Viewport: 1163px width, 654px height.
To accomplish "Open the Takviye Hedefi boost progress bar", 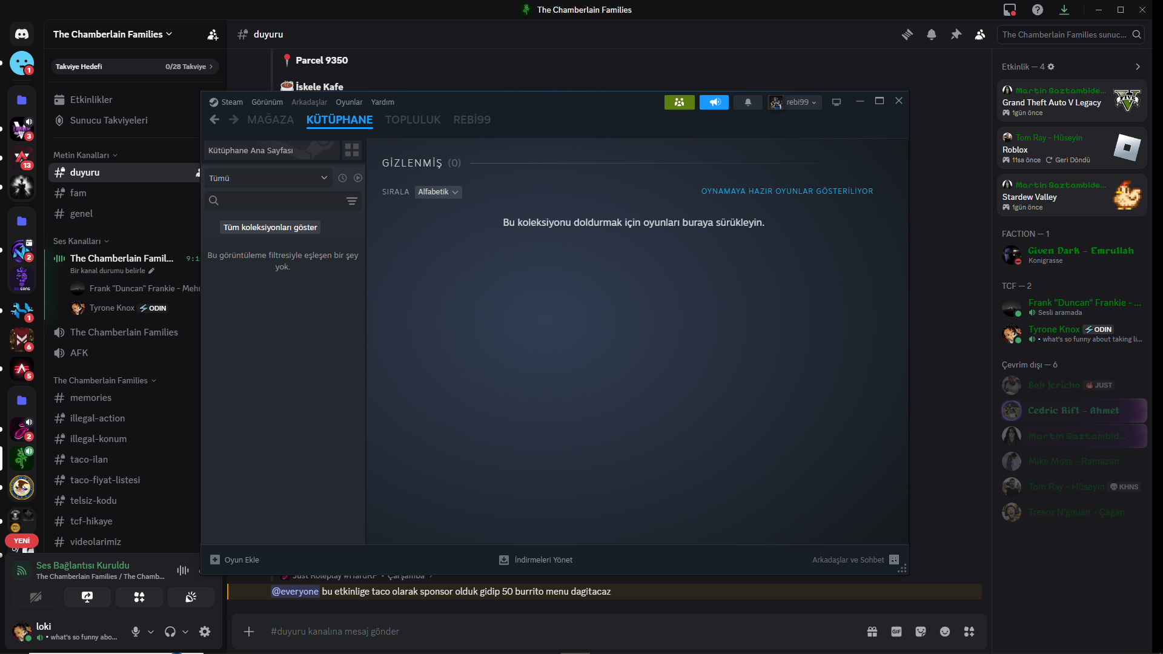I will point(134,67).
